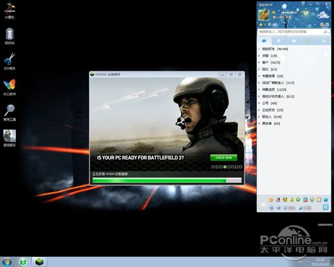The height and width of the screenshot is (267, 334).
Task: Open the DIY scissors desktop folder
Action: (x=9, y=61)
